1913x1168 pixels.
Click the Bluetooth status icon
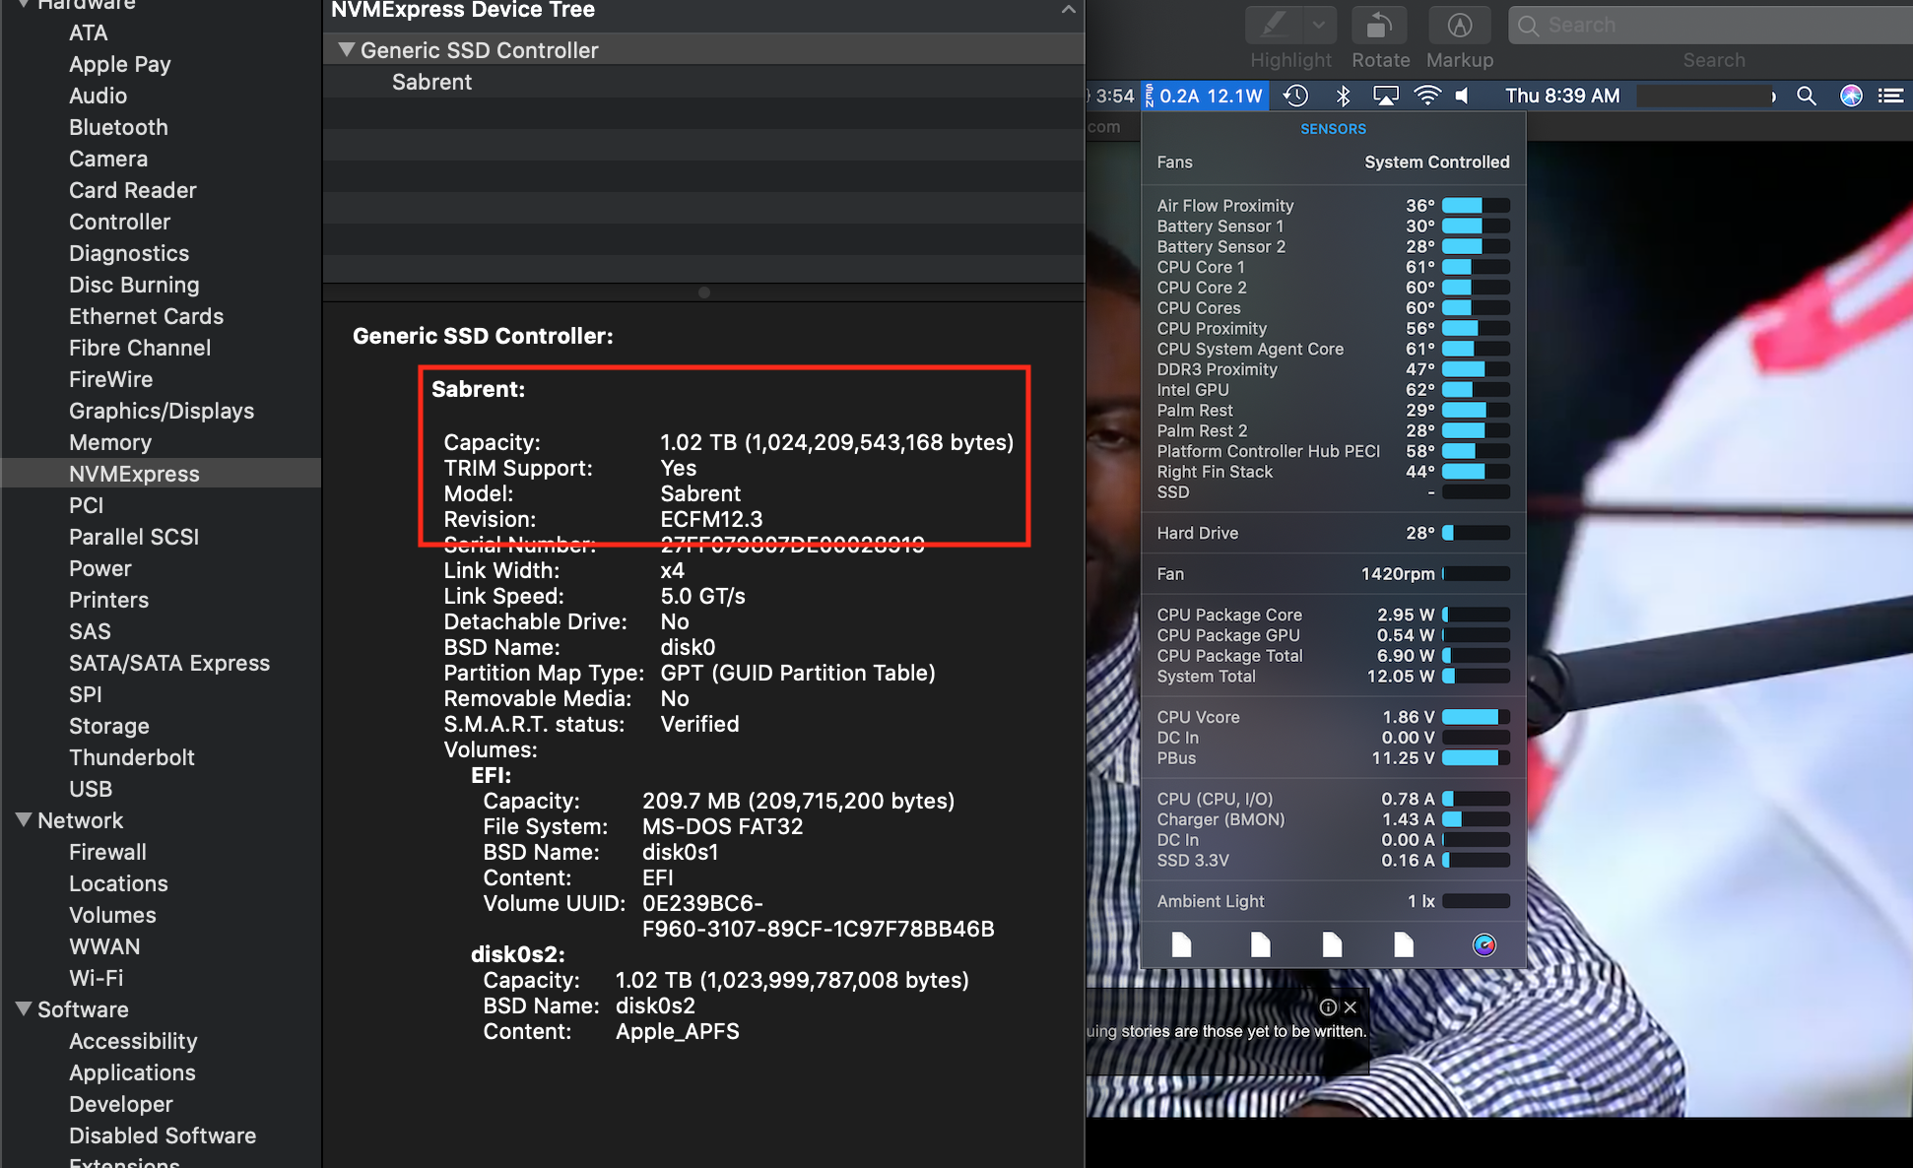[1342, 96]
